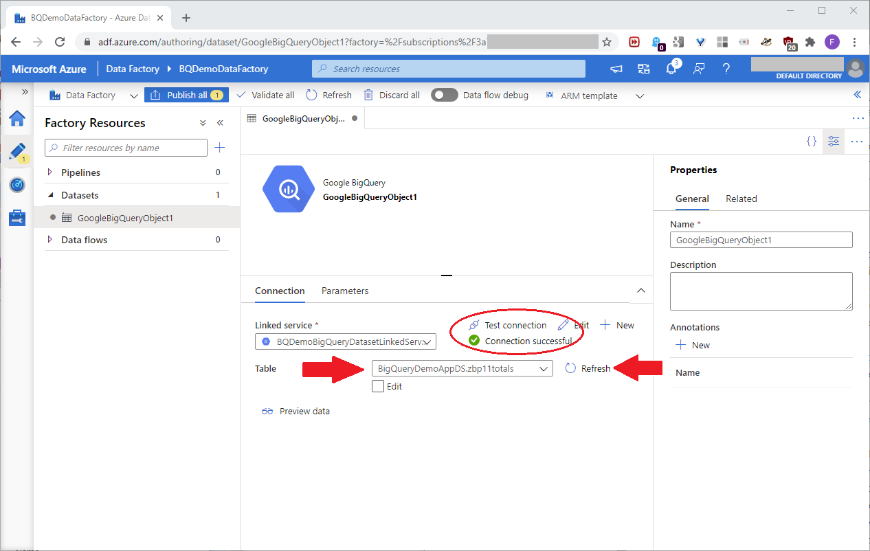This screenshot has height=551, width=870.
Task: Select GoogleBigQueryObject1 dataset in tree
Action: 125,218
